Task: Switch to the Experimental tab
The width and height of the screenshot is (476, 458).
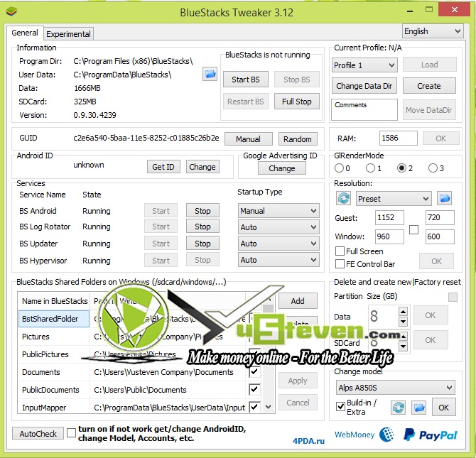Action: click(x=68, y=34)
